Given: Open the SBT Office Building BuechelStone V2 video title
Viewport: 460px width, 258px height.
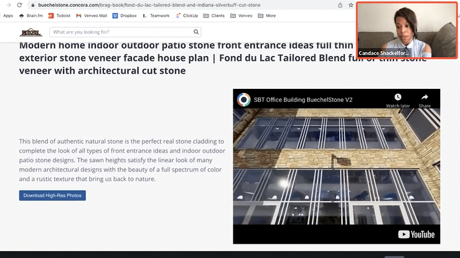Looking at the screenshot, I should [x=303, y=100].
